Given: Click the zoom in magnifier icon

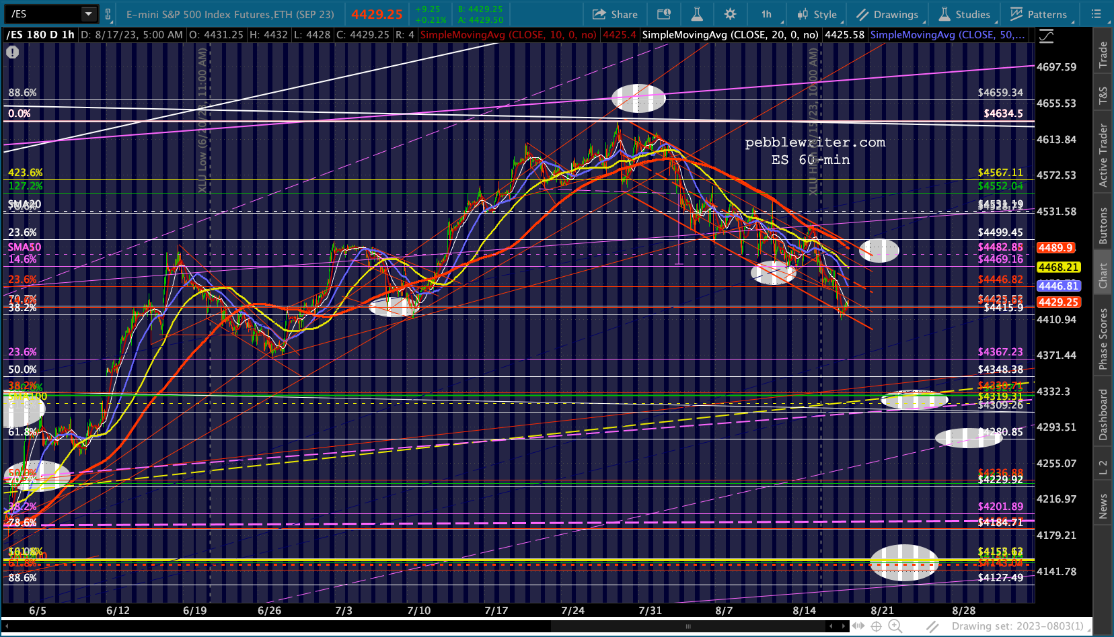Looking at the screenshot, I should pos(895,626).
